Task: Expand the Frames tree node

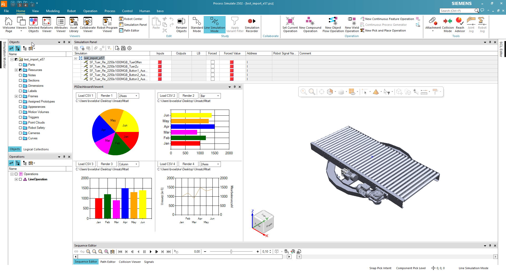Action: pos(16,96)
